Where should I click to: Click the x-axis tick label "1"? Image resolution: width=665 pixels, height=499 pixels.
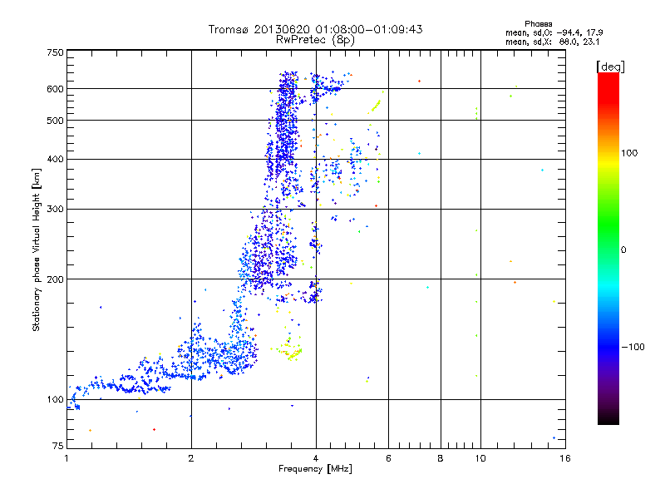pos(66,458)
